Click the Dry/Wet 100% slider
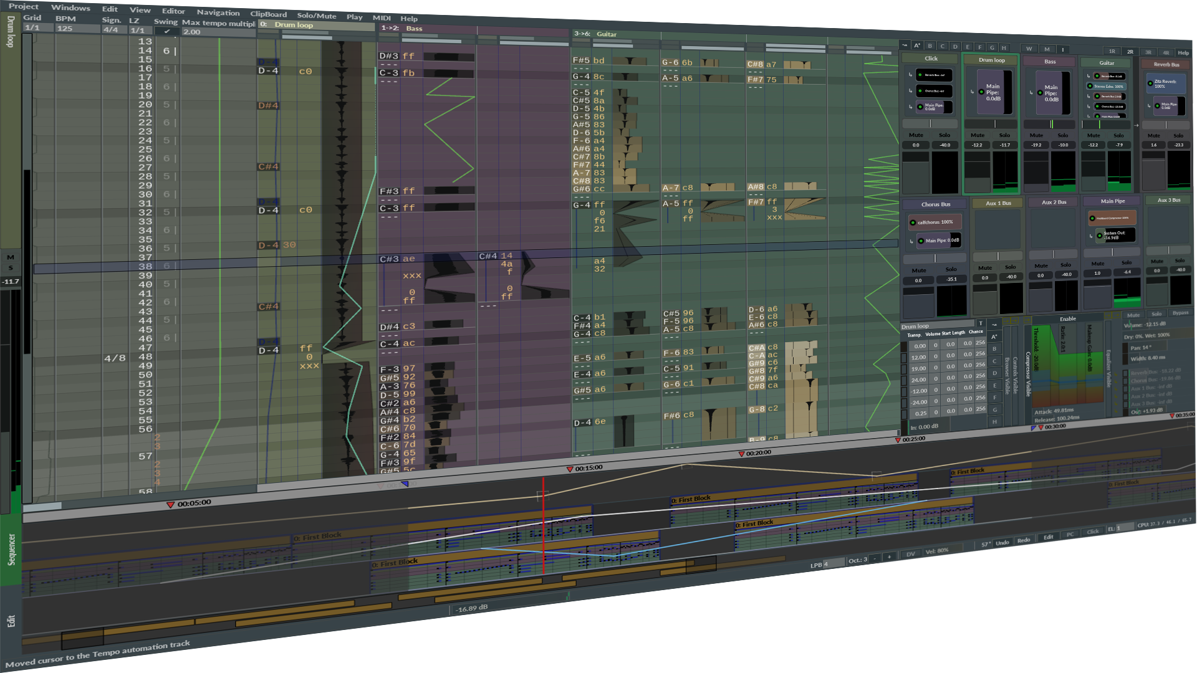This screenshot has width=1197, height=673. click(1158, 335)
